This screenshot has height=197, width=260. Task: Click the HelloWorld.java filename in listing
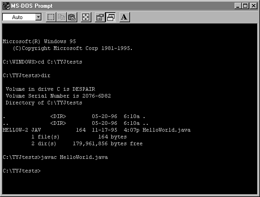(x=166, y=130)
